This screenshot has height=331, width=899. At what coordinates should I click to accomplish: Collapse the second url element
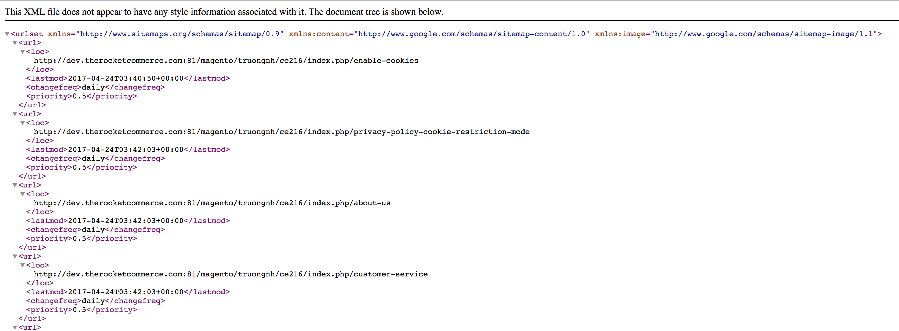pos(15,114)
